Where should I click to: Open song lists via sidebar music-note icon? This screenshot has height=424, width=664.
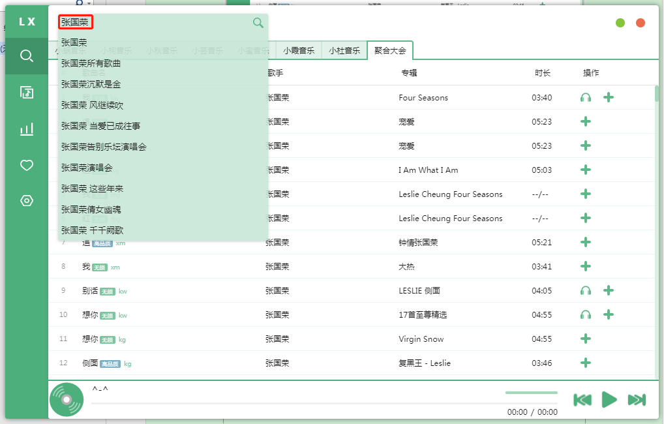tap(26, 92)
